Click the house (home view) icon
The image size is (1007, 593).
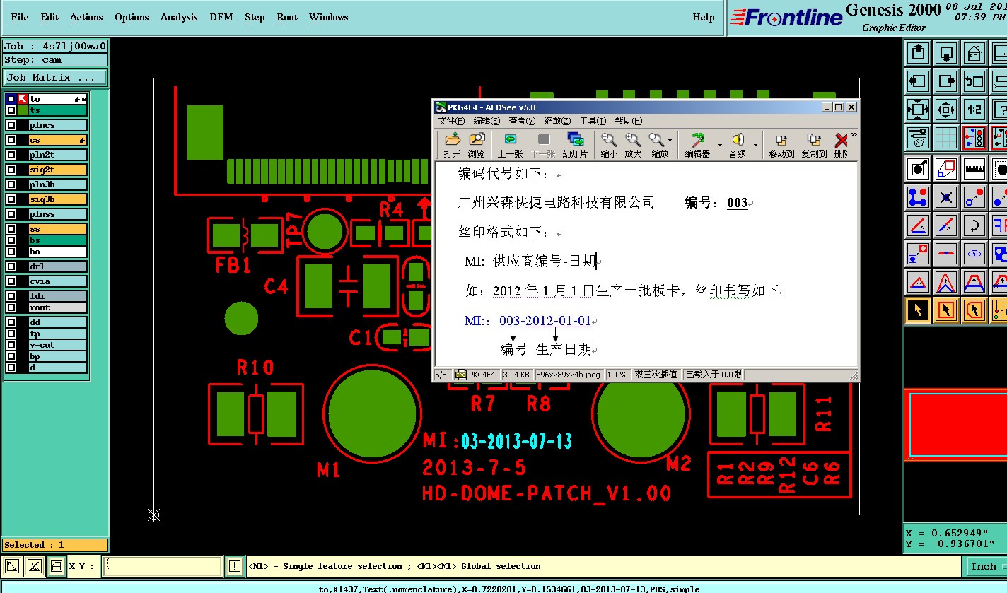(x=974, y=52)
